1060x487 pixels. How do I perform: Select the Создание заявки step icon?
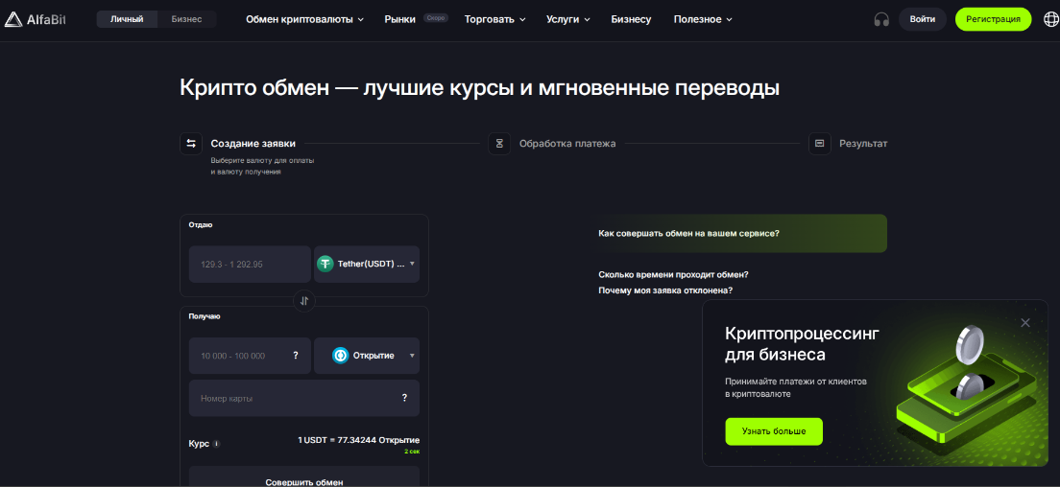pos(191,144)
